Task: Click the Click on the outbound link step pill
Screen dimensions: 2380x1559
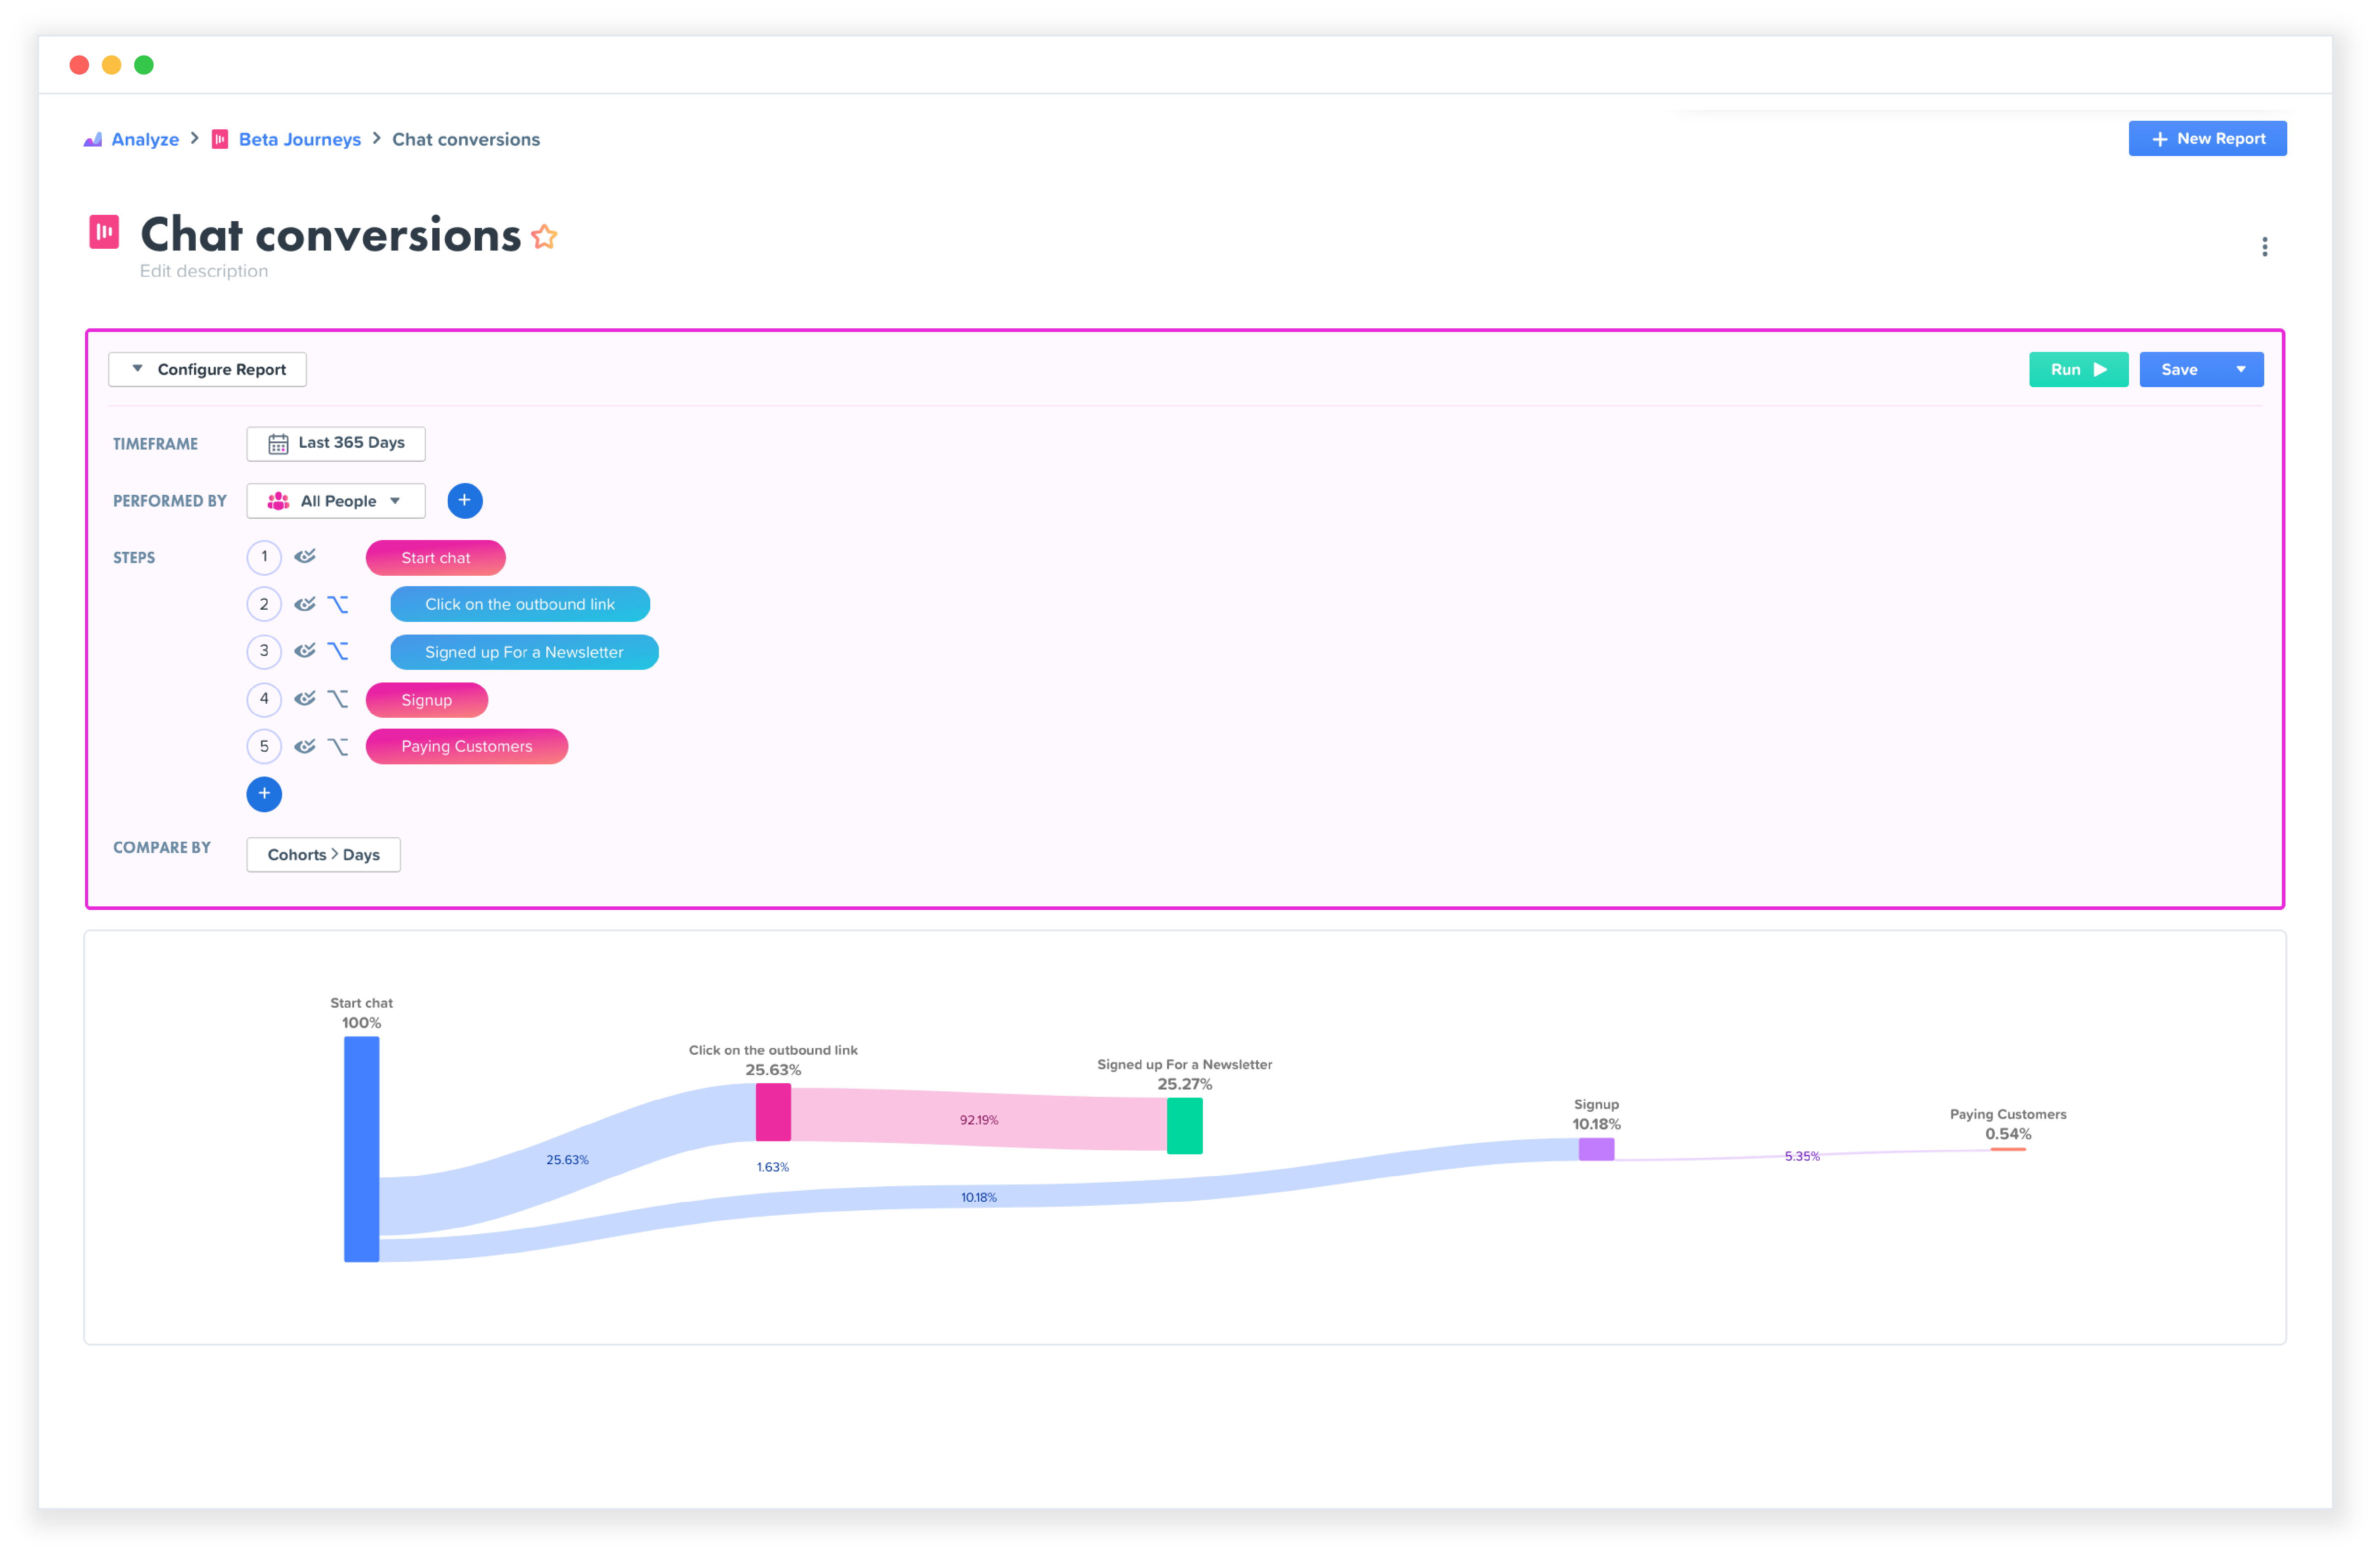Action: tap(520, 604)
